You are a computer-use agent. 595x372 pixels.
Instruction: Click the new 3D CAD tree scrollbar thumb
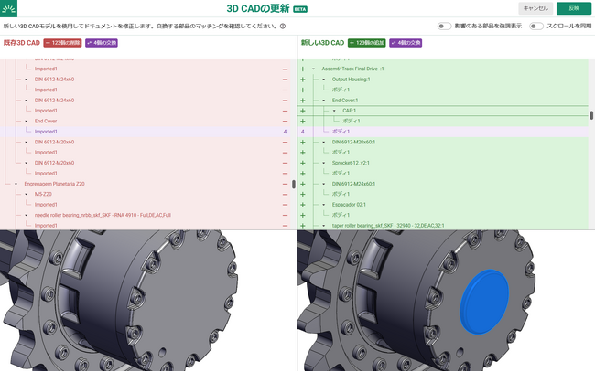pyautogui.click(x=591, y=116)
